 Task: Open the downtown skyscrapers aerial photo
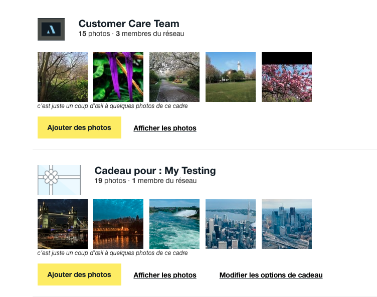(287, 224)
